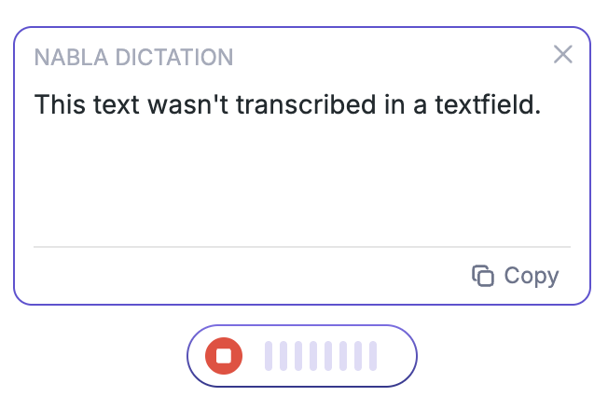The height and width of the screenshot is (410, 608).
Task: Click the word 'DICTATION' in the title
Action: click(x=174, y=58)
